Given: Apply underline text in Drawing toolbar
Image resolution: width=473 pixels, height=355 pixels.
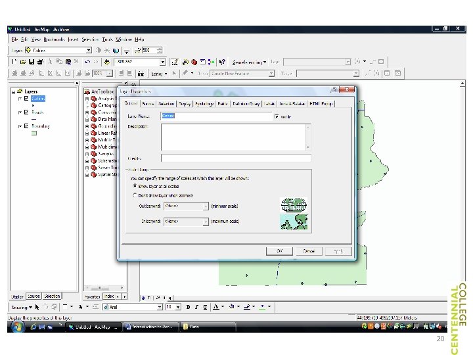Looking at the screenshot, I should click(205, 307).
